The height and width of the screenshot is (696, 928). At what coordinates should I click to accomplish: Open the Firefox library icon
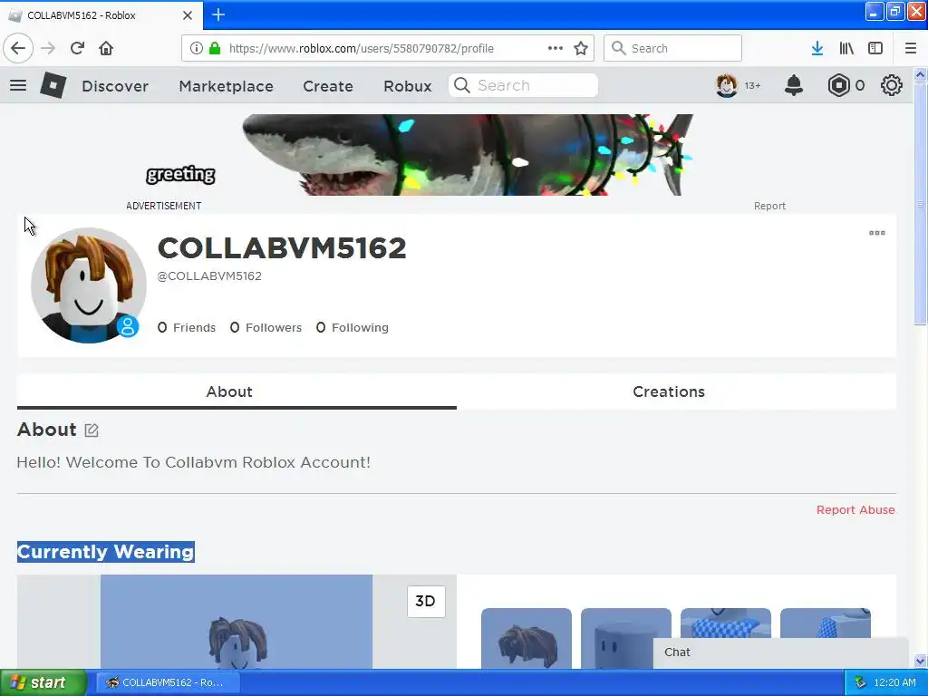pyautogui.click(x=846, y=48)
